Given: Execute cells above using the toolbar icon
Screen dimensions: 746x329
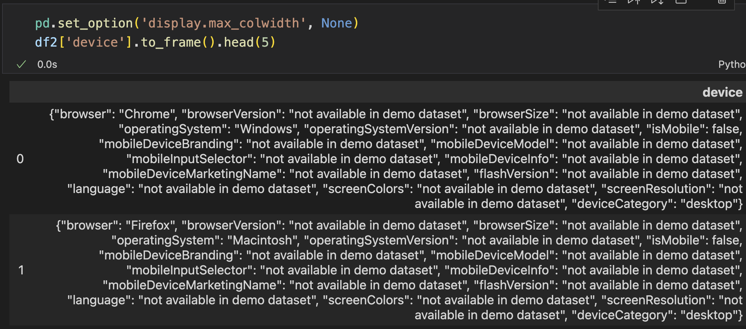Looking at the screenshot, I should point(634,1).
